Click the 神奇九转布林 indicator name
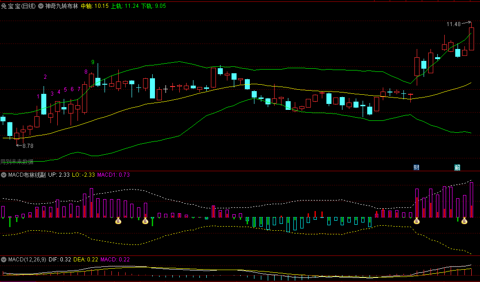This screenshot has width=480, height=282. point(62,6)
